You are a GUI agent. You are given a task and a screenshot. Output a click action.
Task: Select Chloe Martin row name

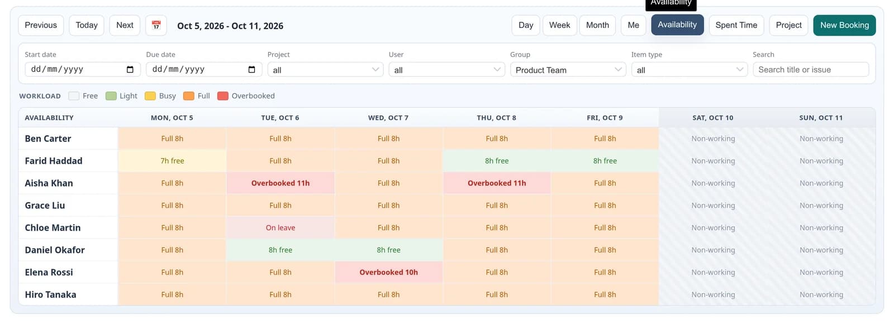point(53,228)
